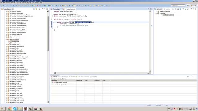Image resolution: width=198 pixels, height=111 pixels.
Task: Click the Eclipse icon in the taskbar
Action: [x=25, y=109]
